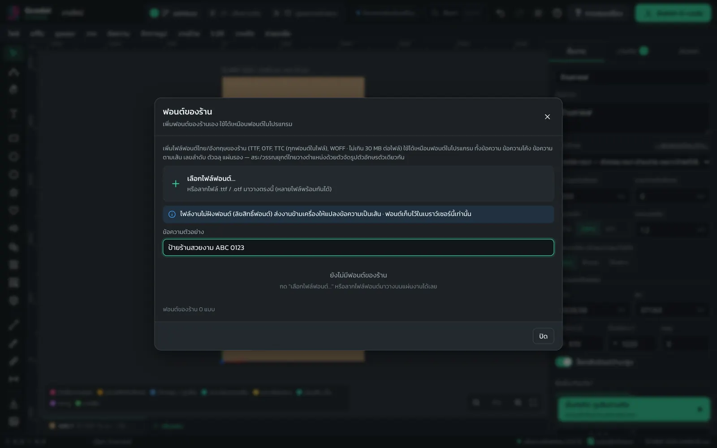The height and width of the screenshot is (448, 717).
Task: Focus the ข้อความตัวอย่าง sample text field
Action: [x=358, y=247]
